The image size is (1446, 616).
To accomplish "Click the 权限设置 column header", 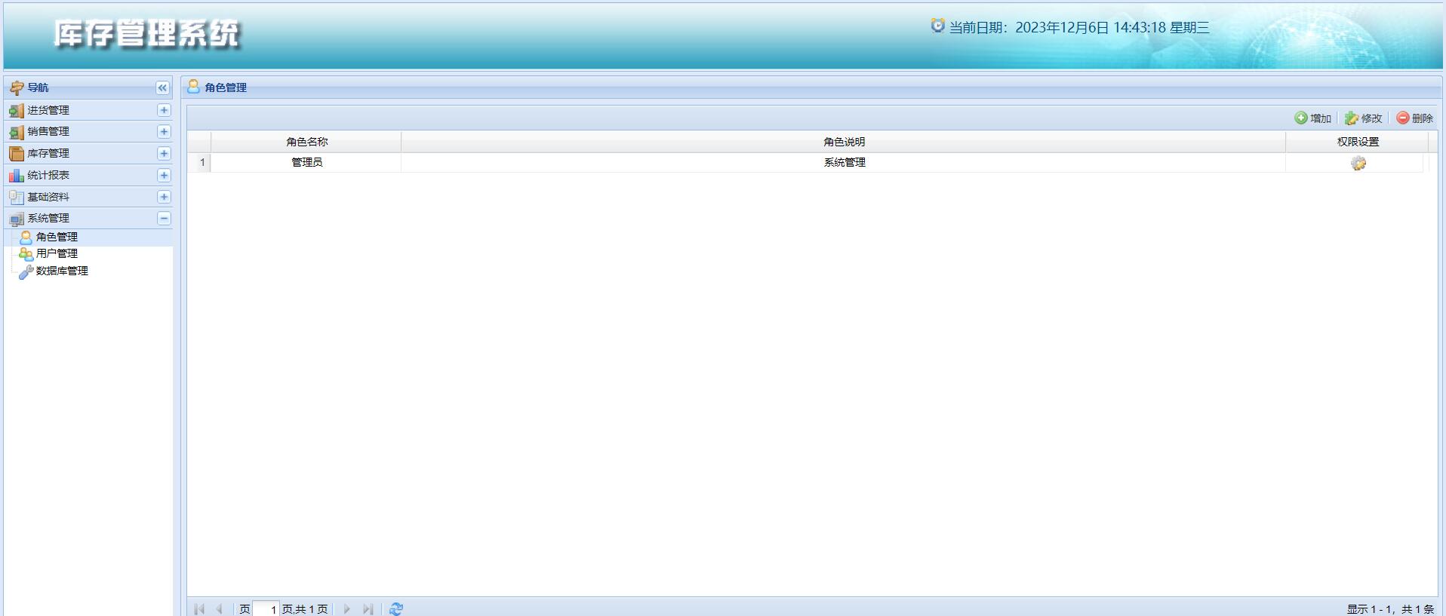I will [1357, 142].
